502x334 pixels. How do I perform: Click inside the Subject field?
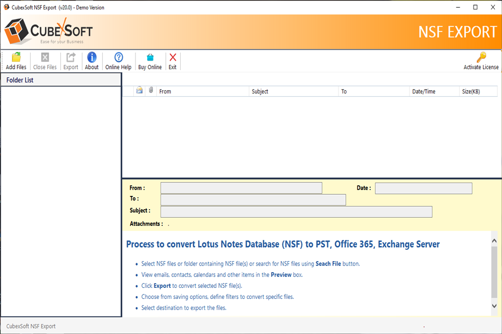pos(296,212)
